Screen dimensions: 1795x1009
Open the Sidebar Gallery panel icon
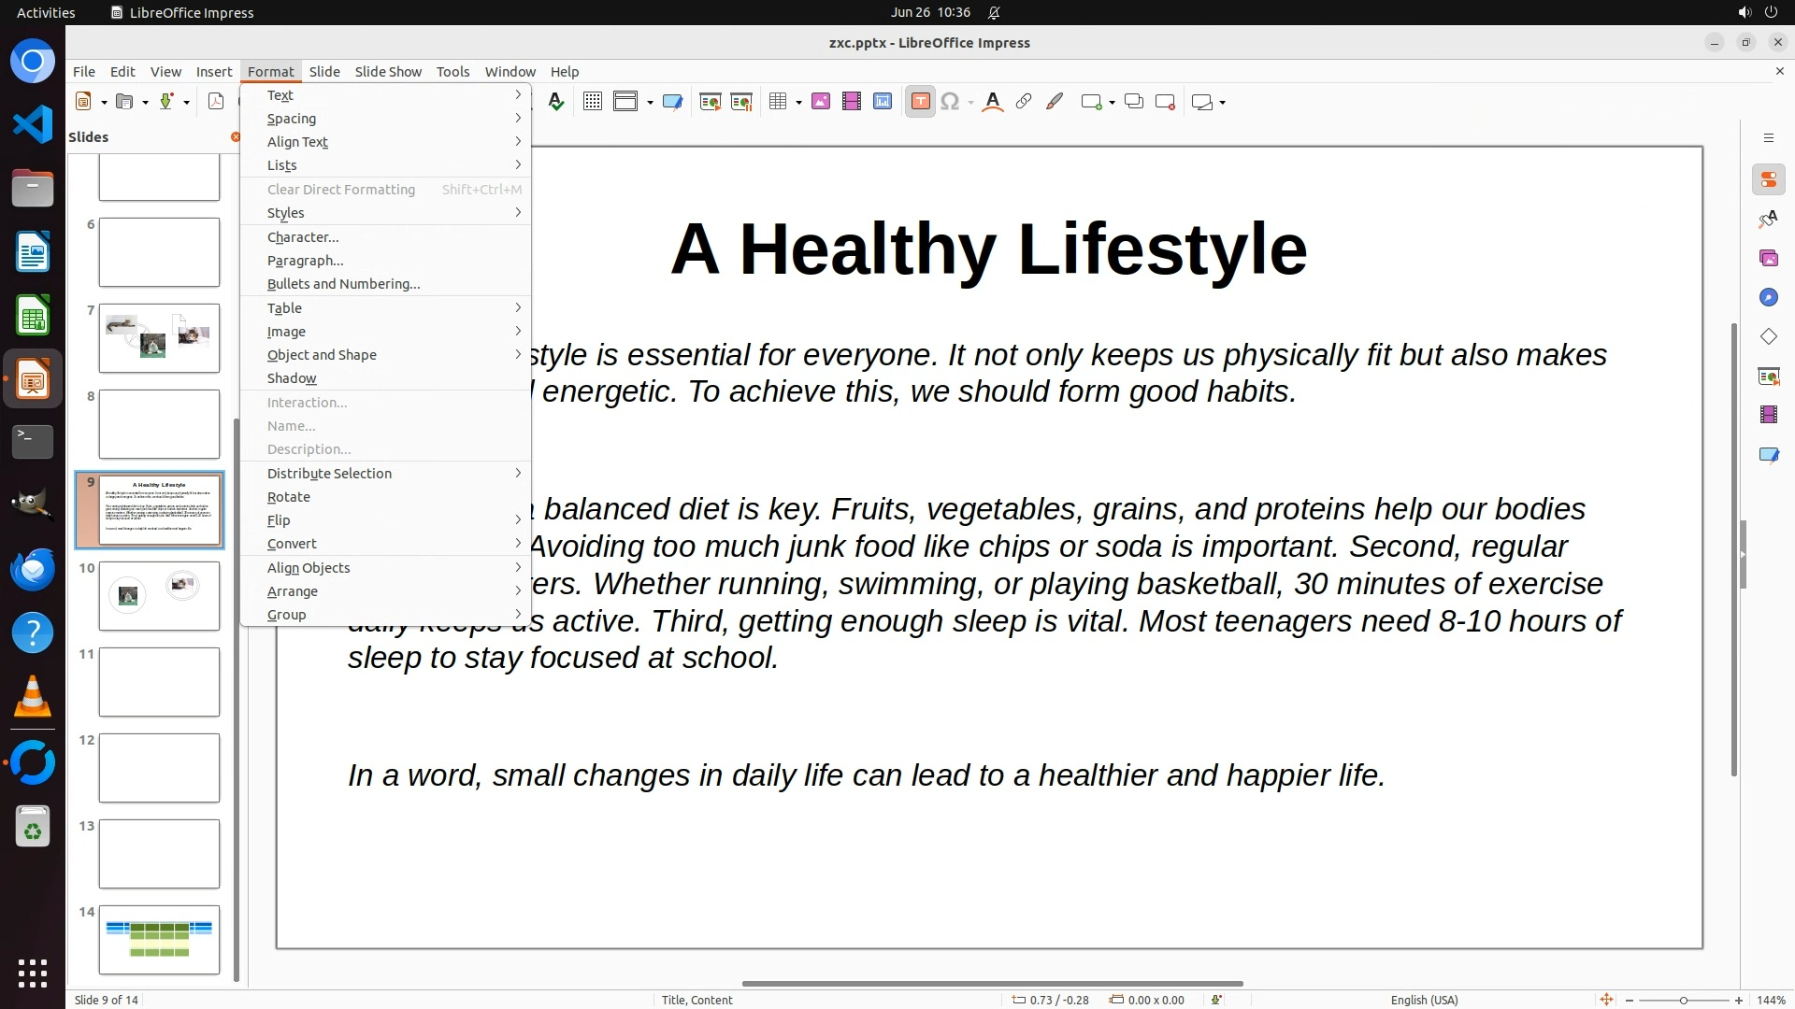pyautogui.click(x=1768, y=258)
